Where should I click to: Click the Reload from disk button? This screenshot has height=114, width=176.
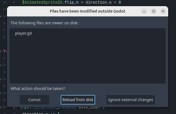78,100
